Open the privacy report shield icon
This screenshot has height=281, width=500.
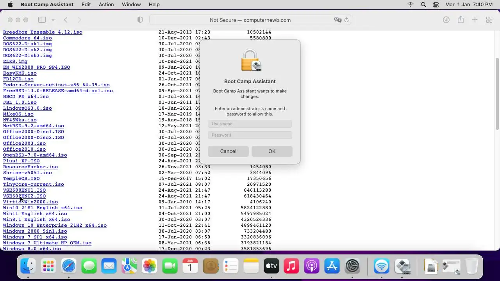[x=140, y=20]
